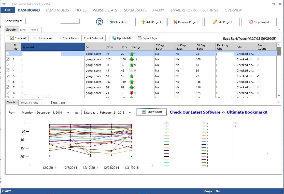Click the circular refresh icon
284x194 pixels.
point(100,22)
